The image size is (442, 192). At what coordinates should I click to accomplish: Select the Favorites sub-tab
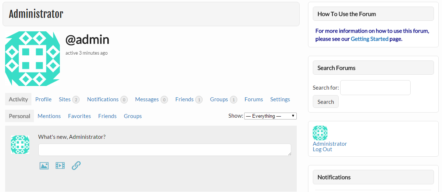(80, 116)
